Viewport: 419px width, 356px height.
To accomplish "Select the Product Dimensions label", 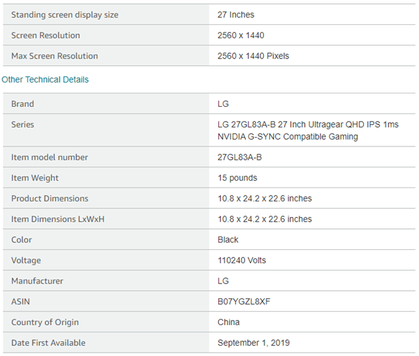I will [50, 199].
